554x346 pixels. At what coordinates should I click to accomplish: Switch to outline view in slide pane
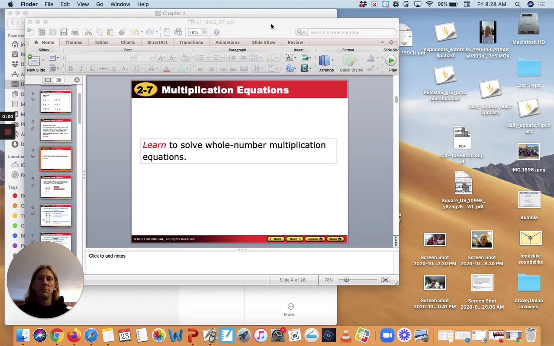(59, 80)
